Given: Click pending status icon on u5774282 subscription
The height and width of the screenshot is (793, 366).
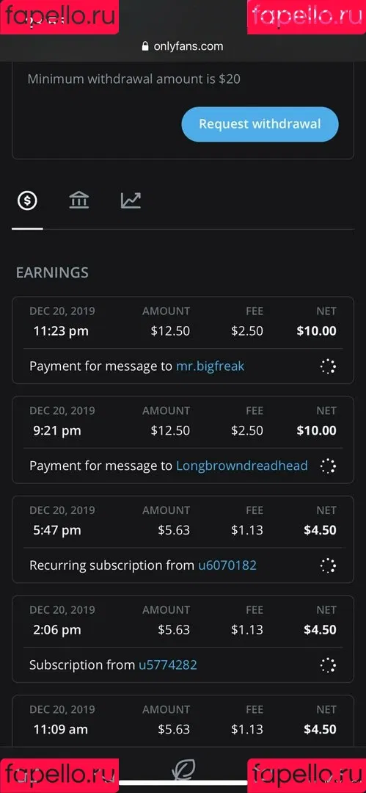Looking at the screenshot, I should (328, 665).
